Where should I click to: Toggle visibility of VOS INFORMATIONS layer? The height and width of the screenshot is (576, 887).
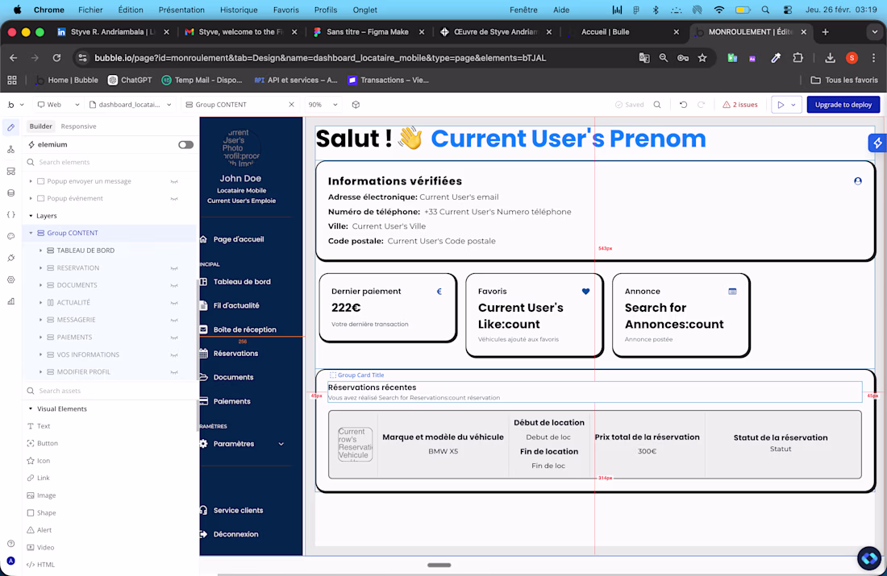click(x=174, y=355)
